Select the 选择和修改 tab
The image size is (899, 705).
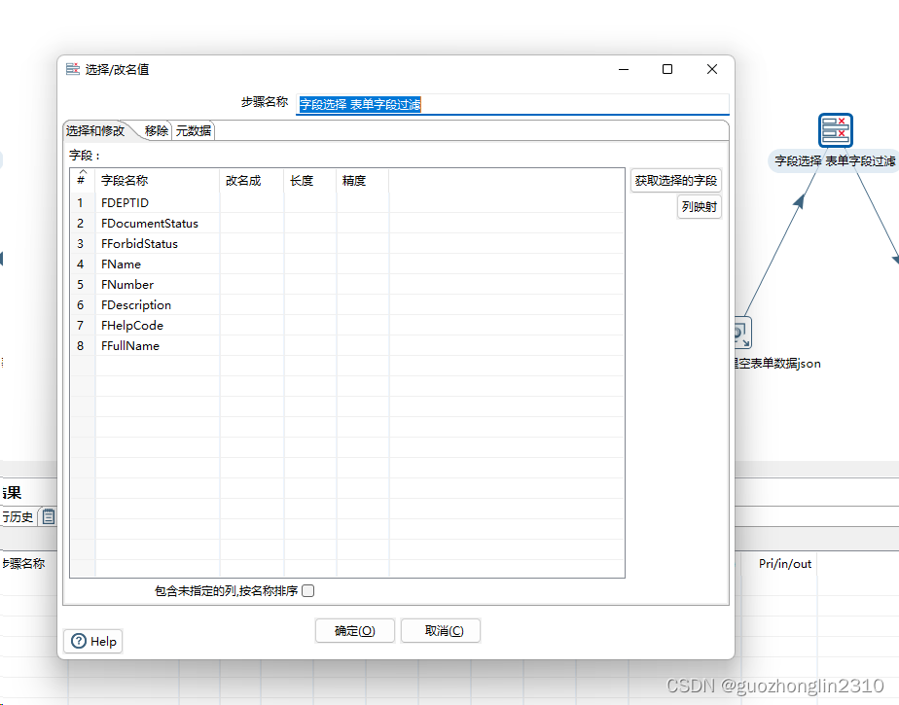point(93,129)
